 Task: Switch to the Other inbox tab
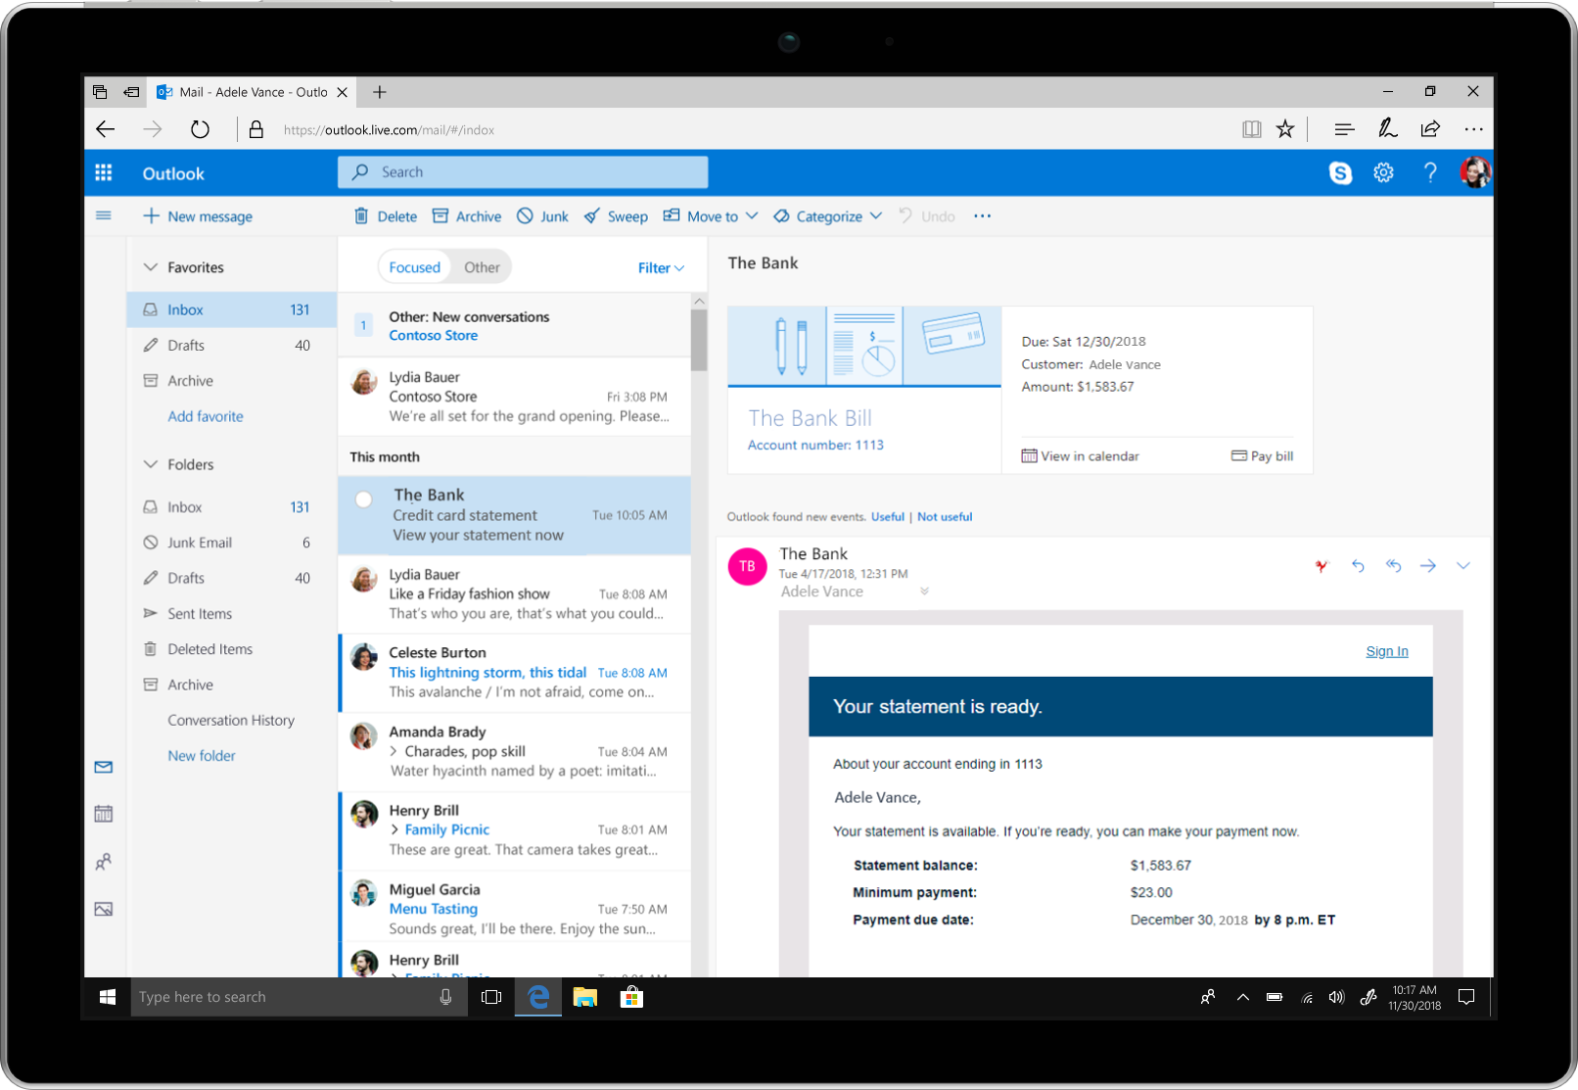point(481,266)
